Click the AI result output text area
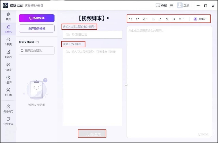Viewport: 218px width, 143px height. point(169,82)
